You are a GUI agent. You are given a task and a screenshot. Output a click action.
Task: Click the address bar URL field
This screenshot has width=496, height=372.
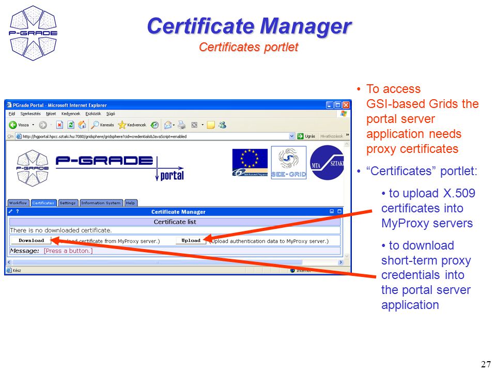(x=155, y=136)
